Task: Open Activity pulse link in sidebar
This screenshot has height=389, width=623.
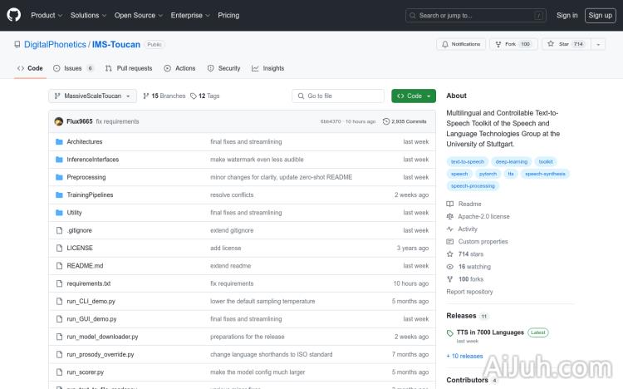Action: tap(450, 229)
